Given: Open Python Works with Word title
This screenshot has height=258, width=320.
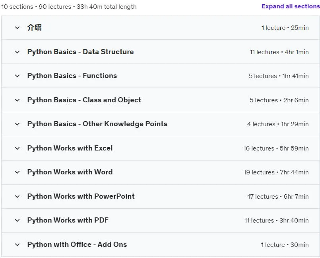Looking at the screenshot, I should 70,172.
